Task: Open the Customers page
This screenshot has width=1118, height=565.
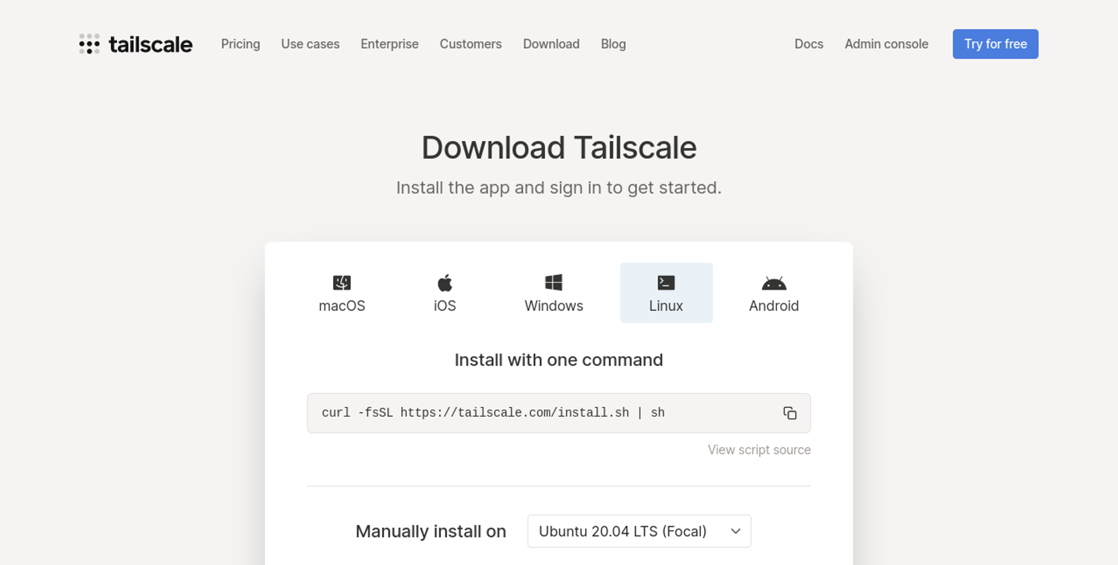Action: click(470, 44)
